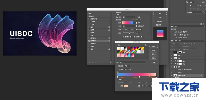Click the 重置对齐 reset alignment button
The height and width of the screenshot is (100, 206).
pyautogui.click(x=139, y=30)
